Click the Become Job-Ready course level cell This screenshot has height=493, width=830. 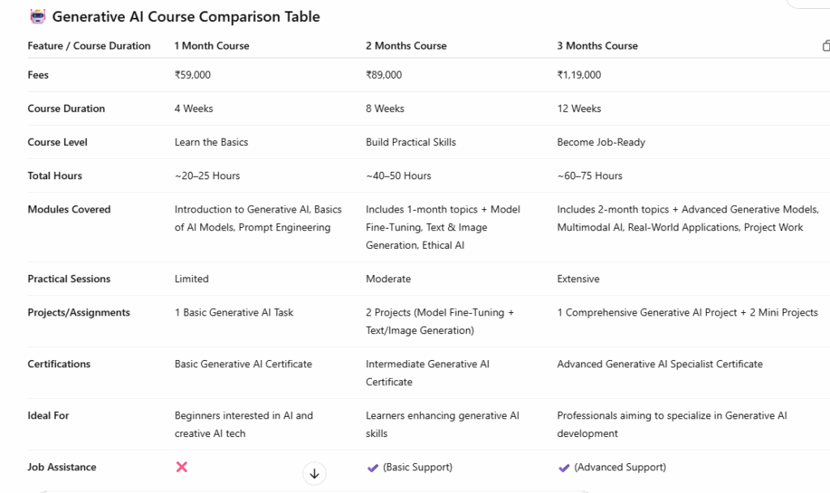click(601, 142)
